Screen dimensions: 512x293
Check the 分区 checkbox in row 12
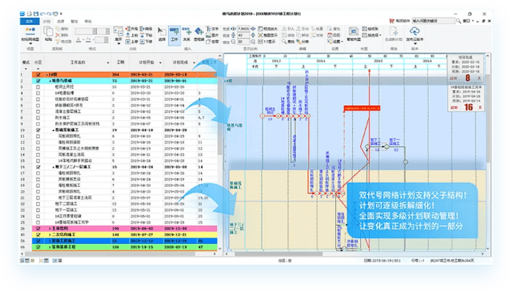pos(38,142)
